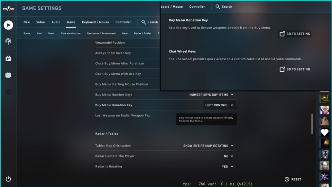
Task: Click the Controller tab in the overlay panel
Action: click(x=197, y=7)
